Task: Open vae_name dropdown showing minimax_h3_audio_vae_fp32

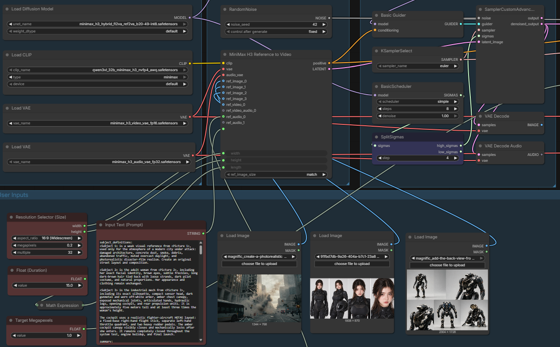Action: 100,162
